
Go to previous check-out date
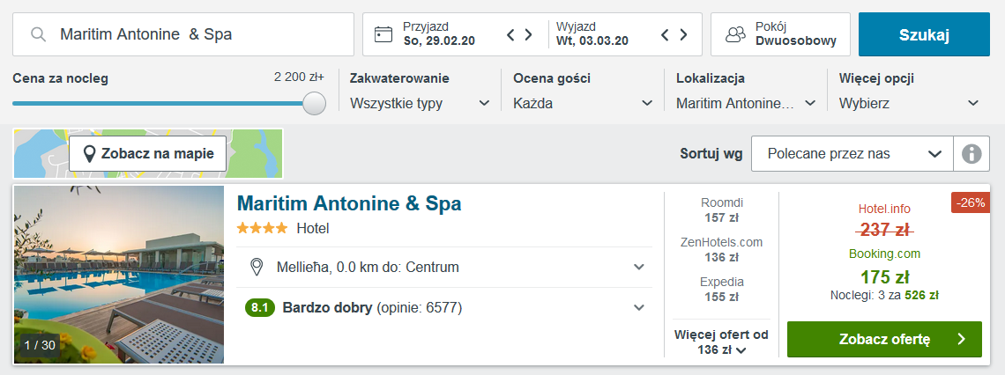pos(665,34)
